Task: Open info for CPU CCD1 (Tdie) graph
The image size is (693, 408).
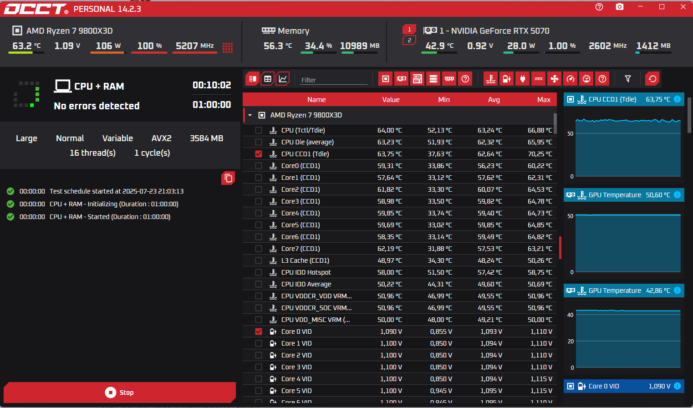Action: point(677,99)
